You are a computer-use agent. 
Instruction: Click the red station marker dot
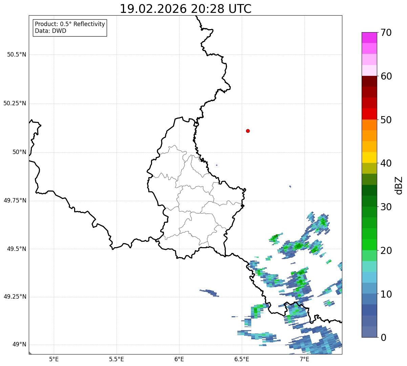(248, 131)
